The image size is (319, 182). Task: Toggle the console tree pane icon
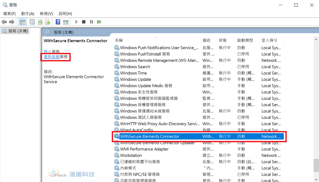point(22,22)
